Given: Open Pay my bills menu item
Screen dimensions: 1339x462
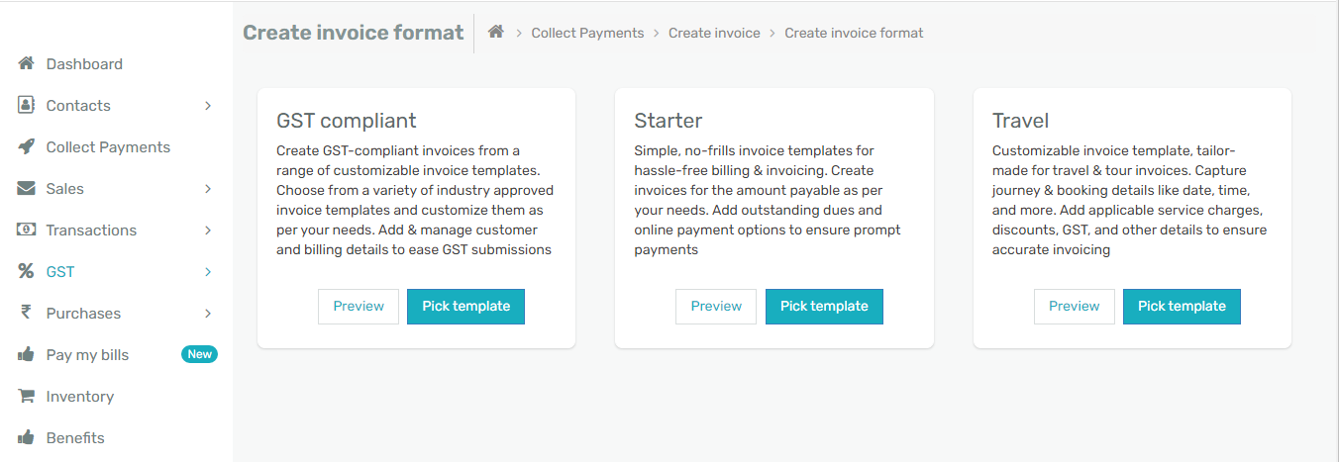Looking at the screenshot, I should tap(87, 355).
